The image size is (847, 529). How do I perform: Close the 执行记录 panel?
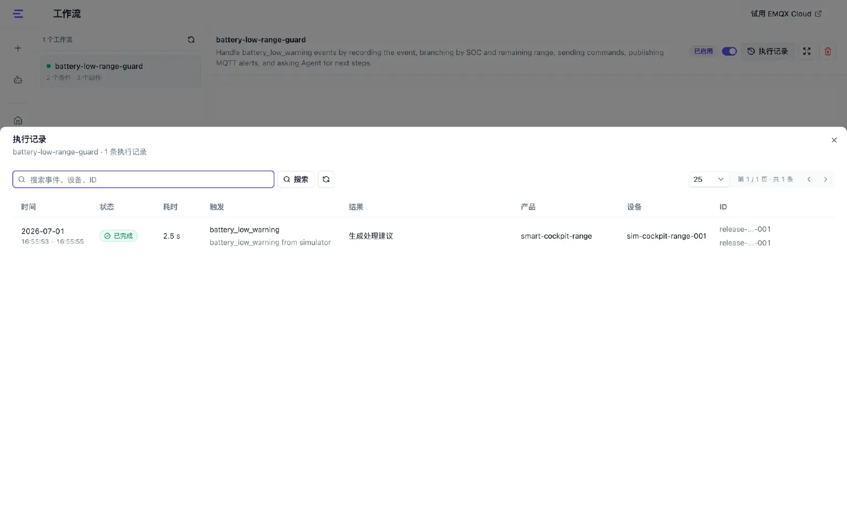[834, 140]
